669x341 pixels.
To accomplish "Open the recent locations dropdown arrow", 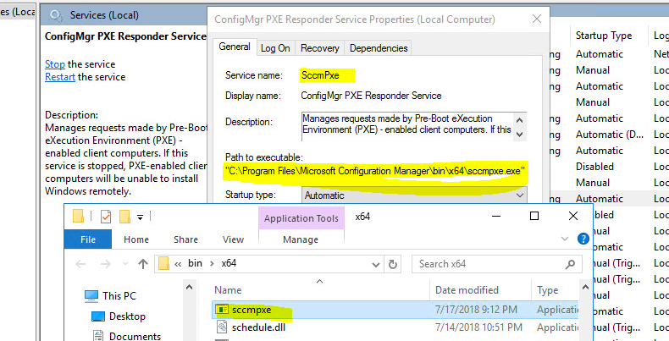I will tap(125, 264).
